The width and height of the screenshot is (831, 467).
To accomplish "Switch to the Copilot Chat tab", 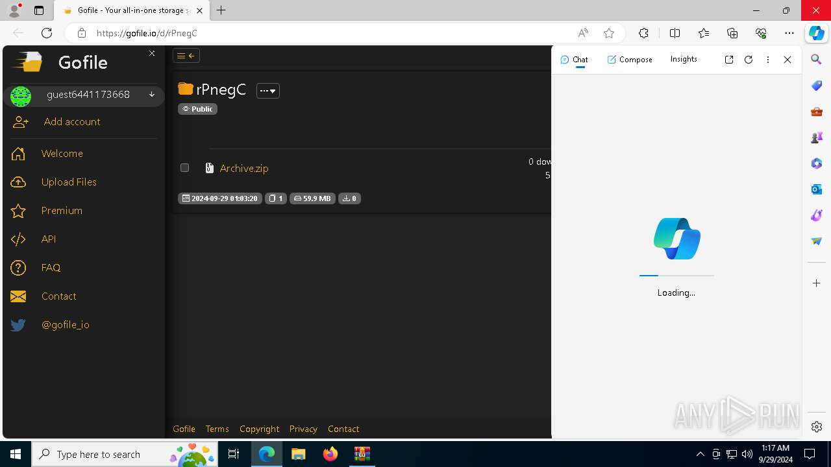I will click(574, 60).
